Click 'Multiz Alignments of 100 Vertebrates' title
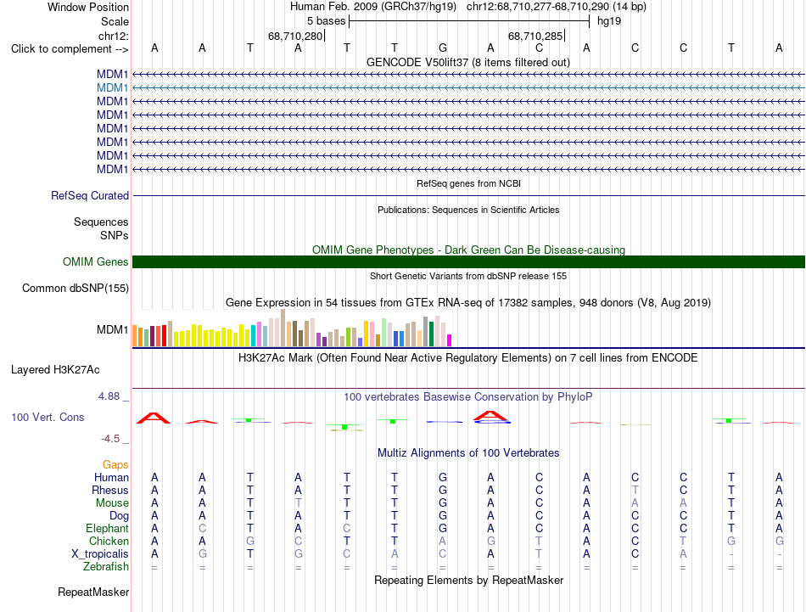The image size is (806, 612). [x=468, y=453]
